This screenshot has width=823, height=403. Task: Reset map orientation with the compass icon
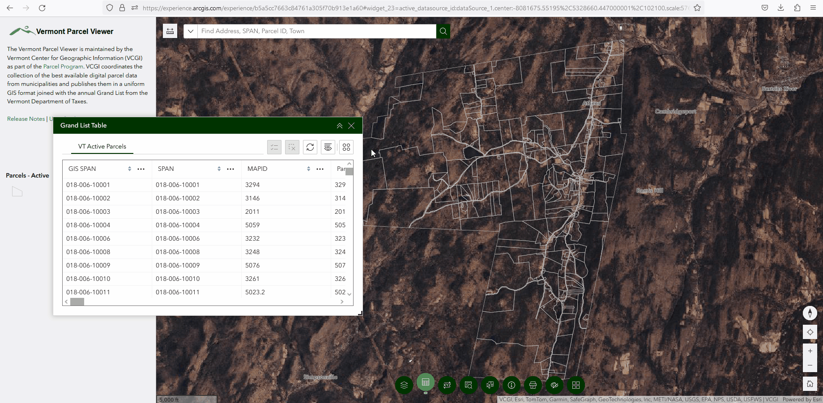click(x=810, y=313)
